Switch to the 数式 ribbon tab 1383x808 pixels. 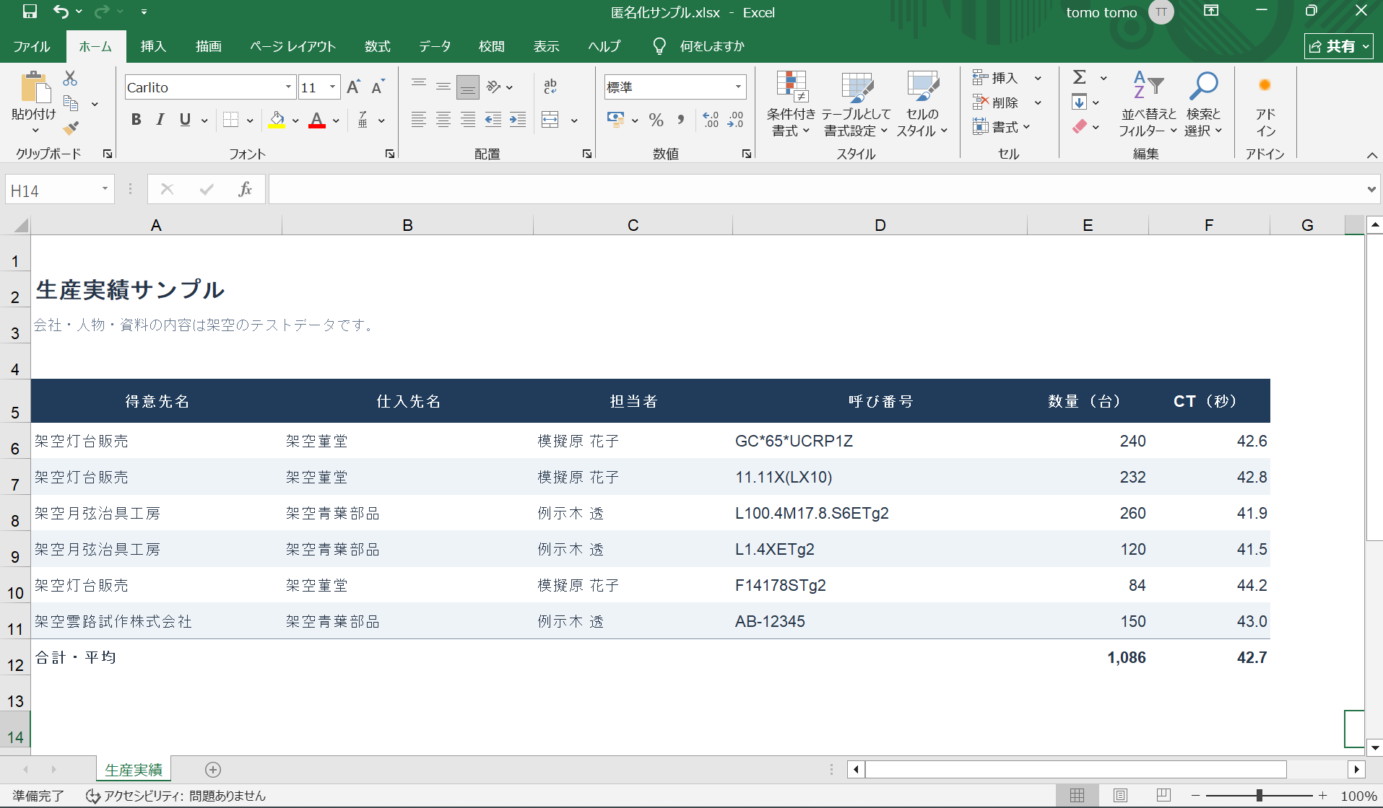coord(377,46)
